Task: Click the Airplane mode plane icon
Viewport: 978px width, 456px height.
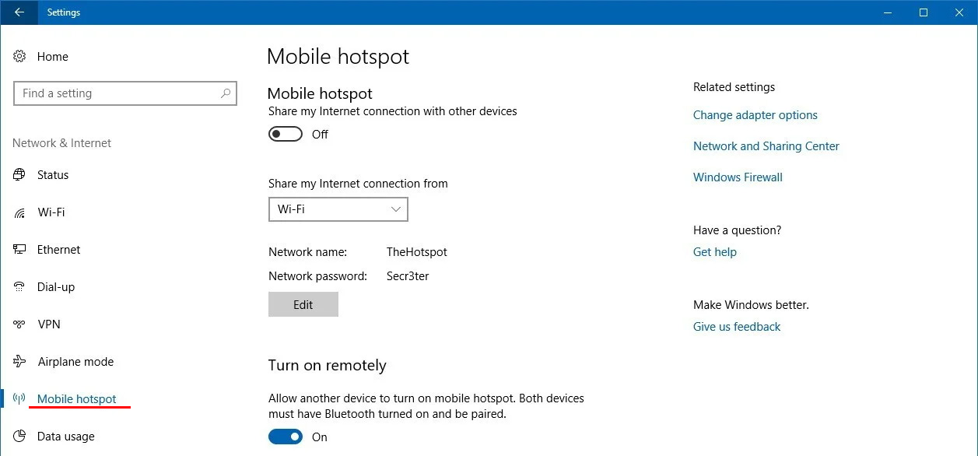Action: [x=19, y=362]
